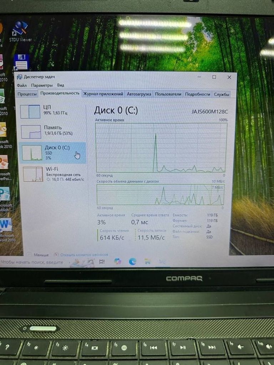Switch to the Службы tab
Viewport: 274px width, 365px height.
coord(221,94)
